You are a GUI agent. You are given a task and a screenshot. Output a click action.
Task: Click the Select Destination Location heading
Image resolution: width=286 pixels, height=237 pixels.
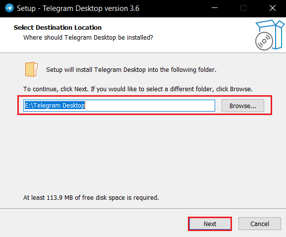57,28
